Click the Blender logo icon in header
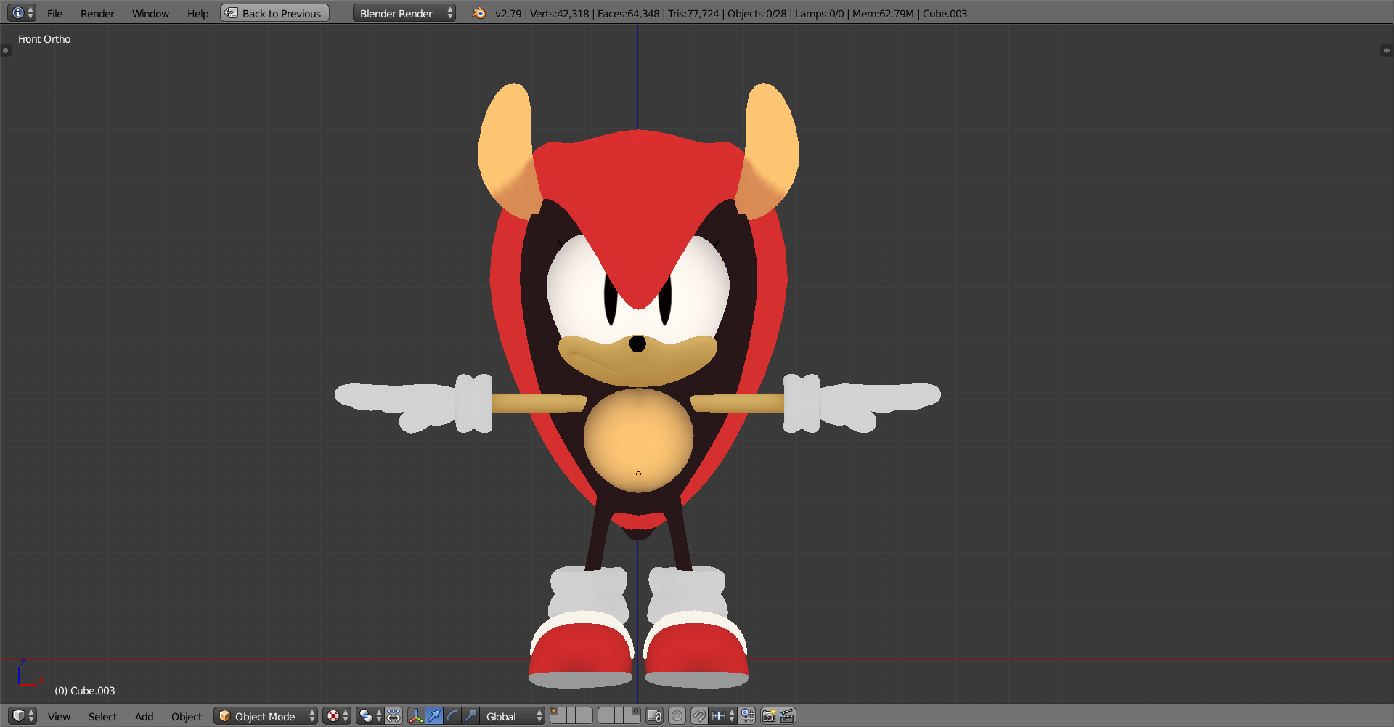The image size is (1394, 727). click(x=478, y=13)
